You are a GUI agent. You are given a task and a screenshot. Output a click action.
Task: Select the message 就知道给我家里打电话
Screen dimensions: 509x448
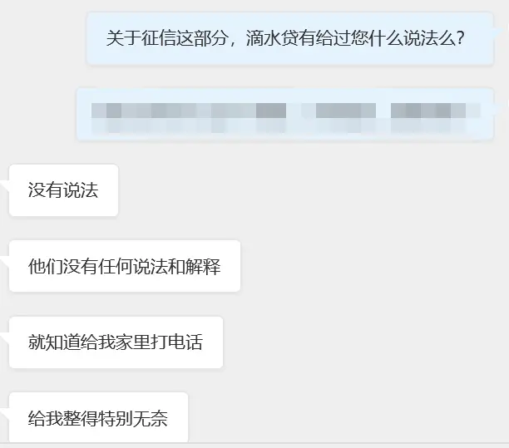point(116,342)
